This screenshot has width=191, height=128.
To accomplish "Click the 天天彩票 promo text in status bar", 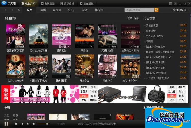I will [97, 124].
